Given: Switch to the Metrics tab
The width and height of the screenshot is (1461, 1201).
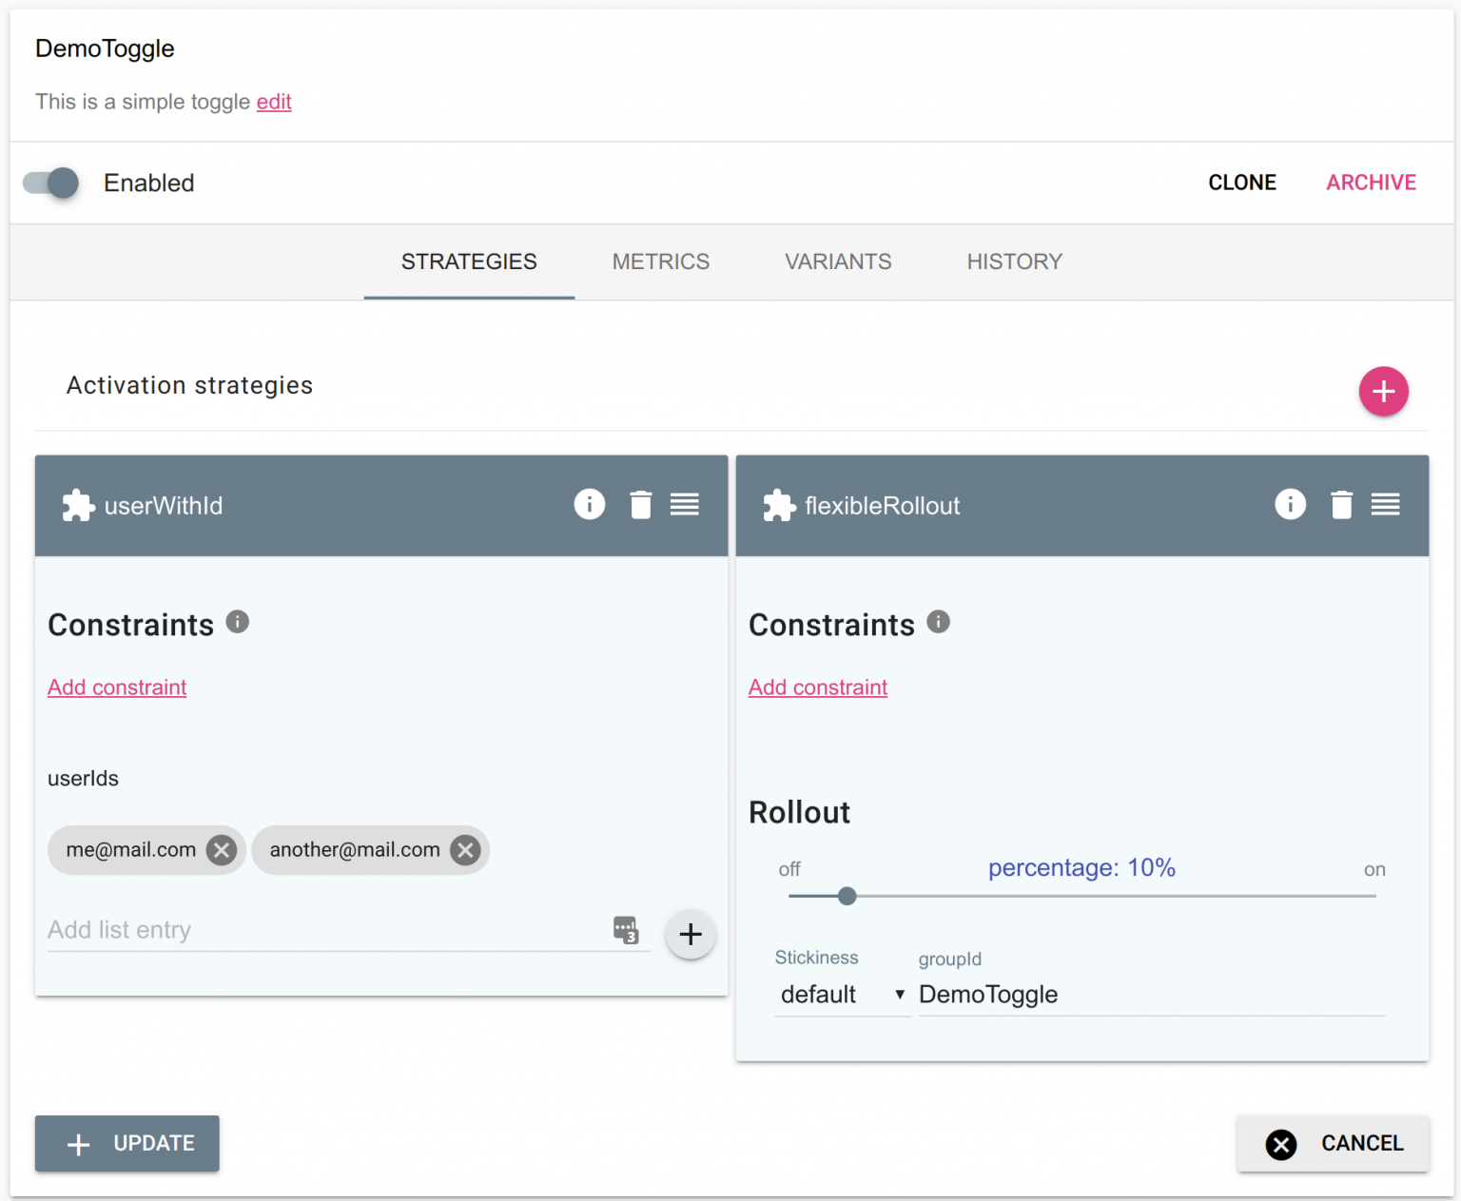Looking at the screenshot, I should click(x=660, y=262).
